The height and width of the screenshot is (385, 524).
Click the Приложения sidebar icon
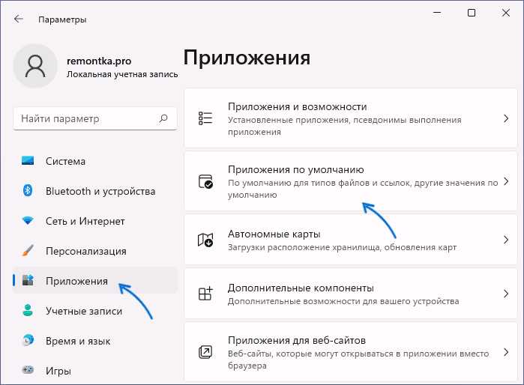[28, 280]
